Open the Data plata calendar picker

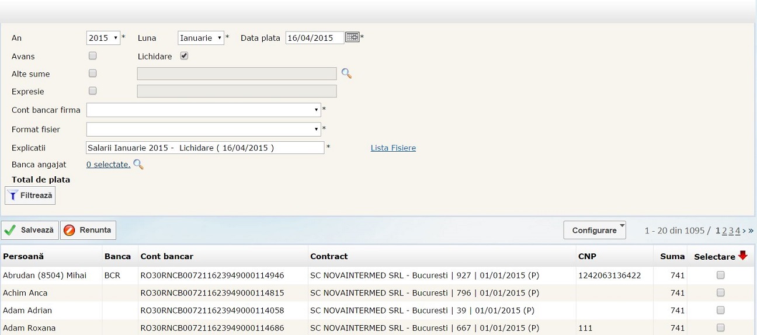click(x=352, y=37)
